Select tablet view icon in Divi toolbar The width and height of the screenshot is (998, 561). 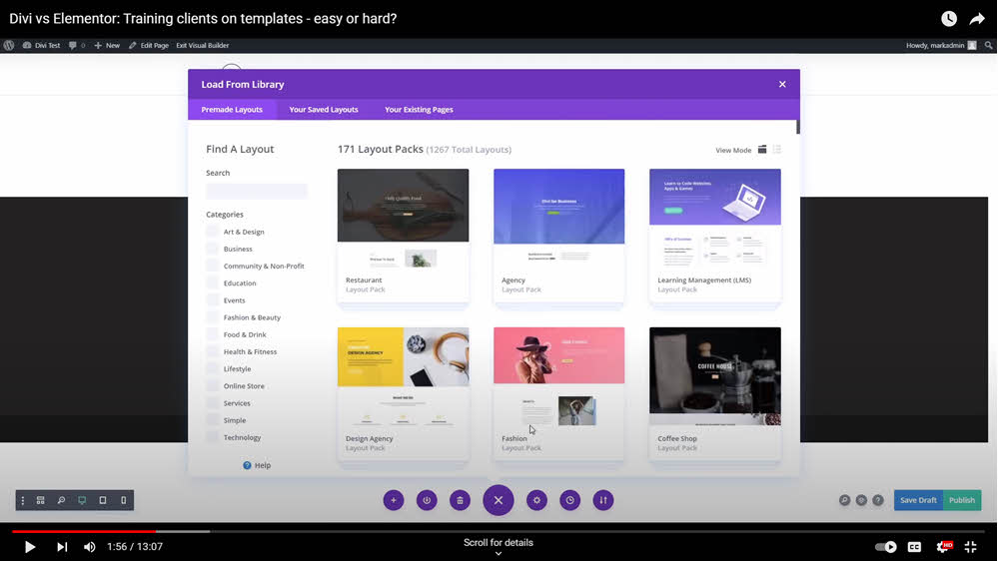103,500
